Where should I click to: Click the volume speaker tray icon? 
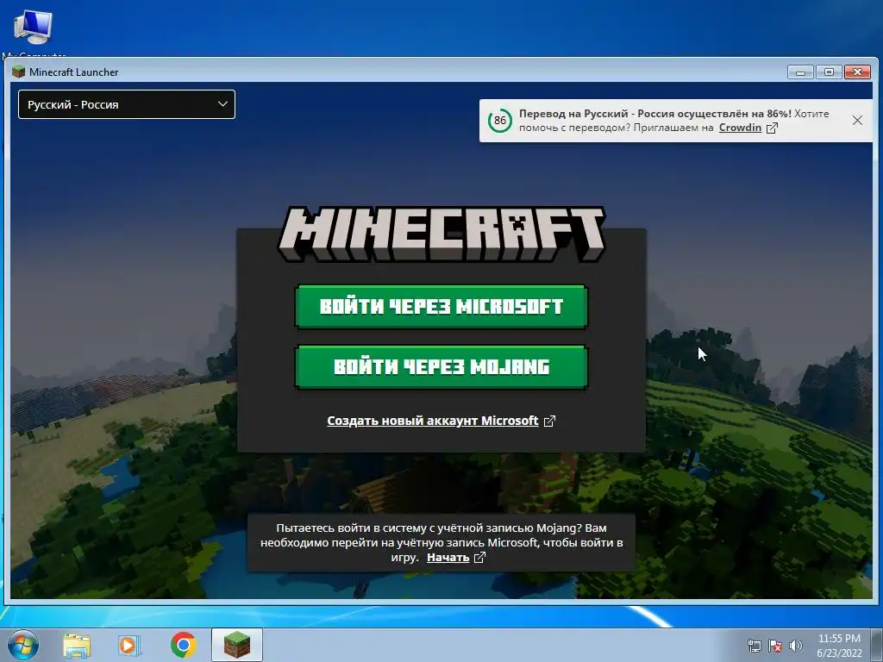coord(795,646)
